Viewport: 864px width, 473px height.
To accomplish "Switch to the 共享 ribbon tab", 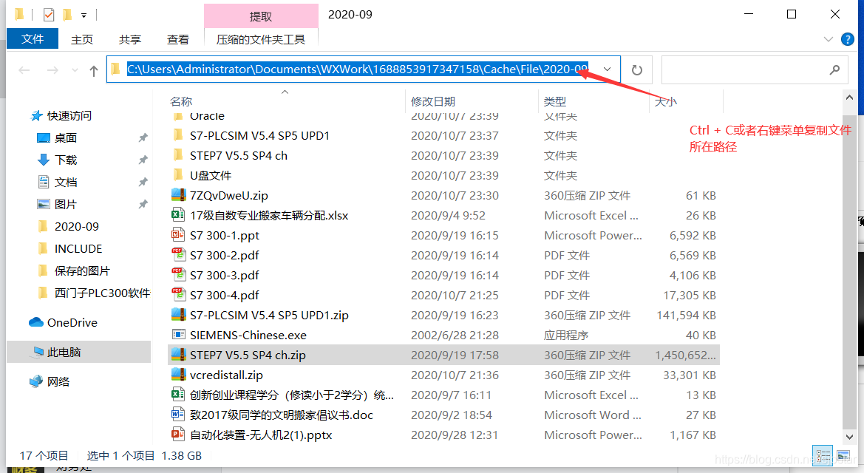I will (x=130, y=40).
